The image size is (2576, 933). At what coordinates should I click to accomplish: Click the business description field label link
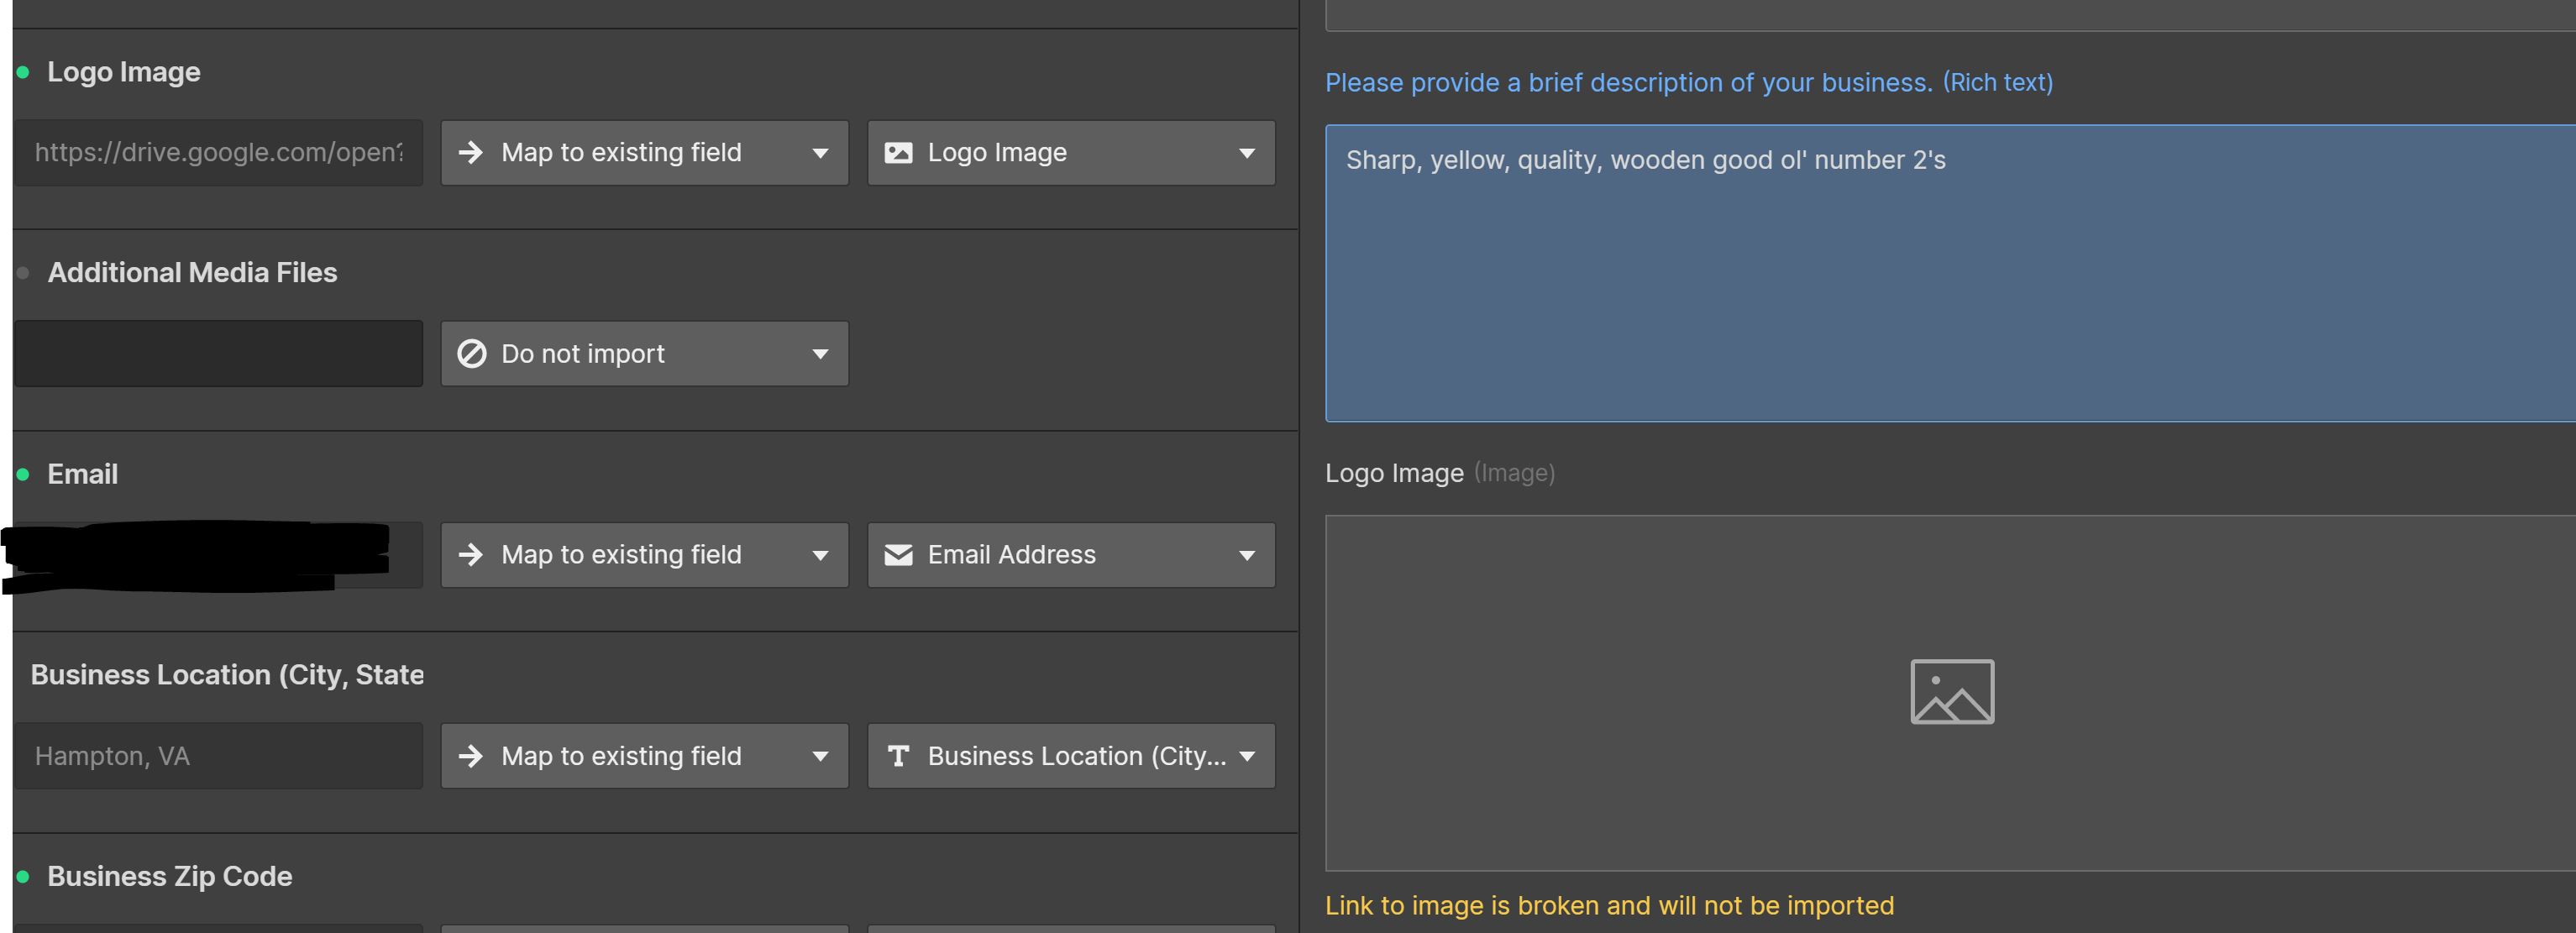click(1688, 83)
